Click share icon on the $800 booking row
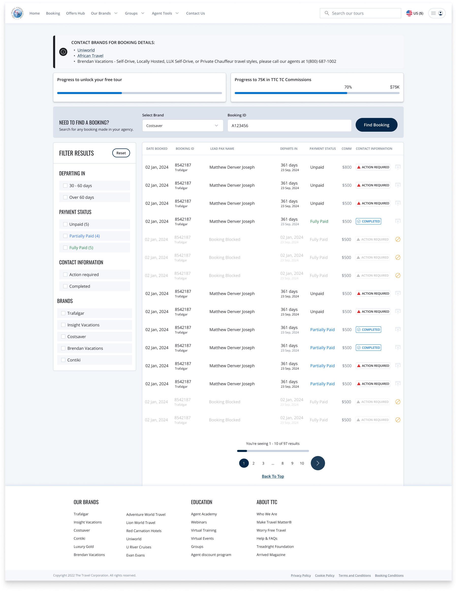This screenshot has width=457, height=591. pyautogui.click(x=398, y=167)
